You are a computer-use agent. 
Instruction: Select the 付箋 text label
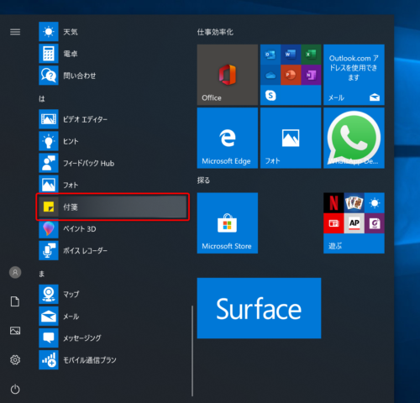71,207
